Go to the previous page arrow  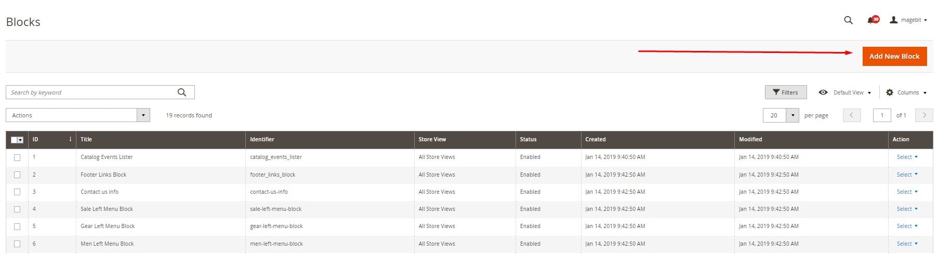point(852,115)
